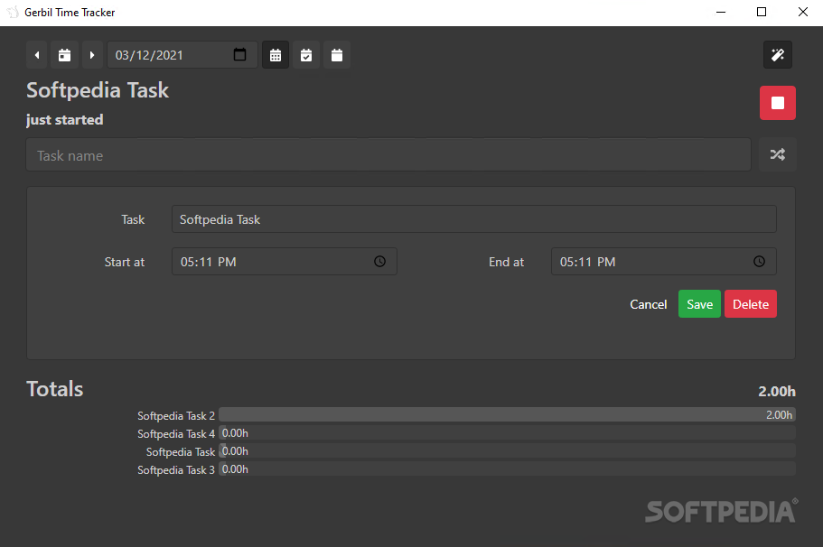Go to the next day arrow

pos(92,54)
